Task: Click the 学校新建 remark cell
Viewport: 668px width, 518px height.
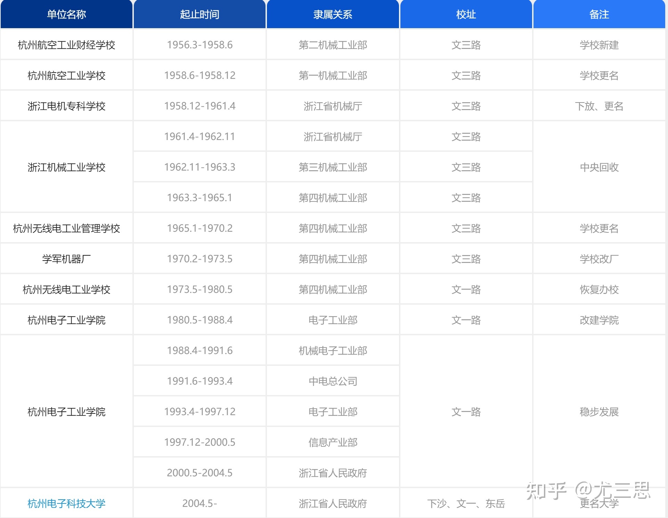Action: (x=599, y=44)
